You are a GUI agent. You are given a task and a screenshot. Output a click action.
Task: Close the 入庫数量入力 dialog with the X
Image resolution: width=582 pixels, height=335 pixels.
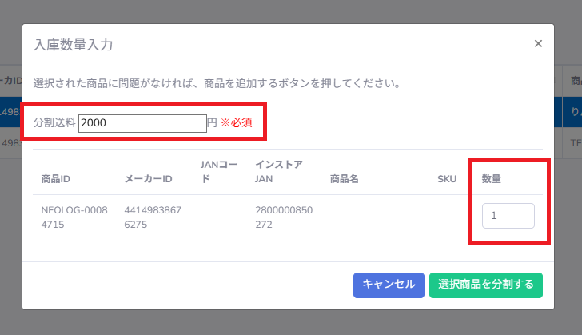point(538,43)
